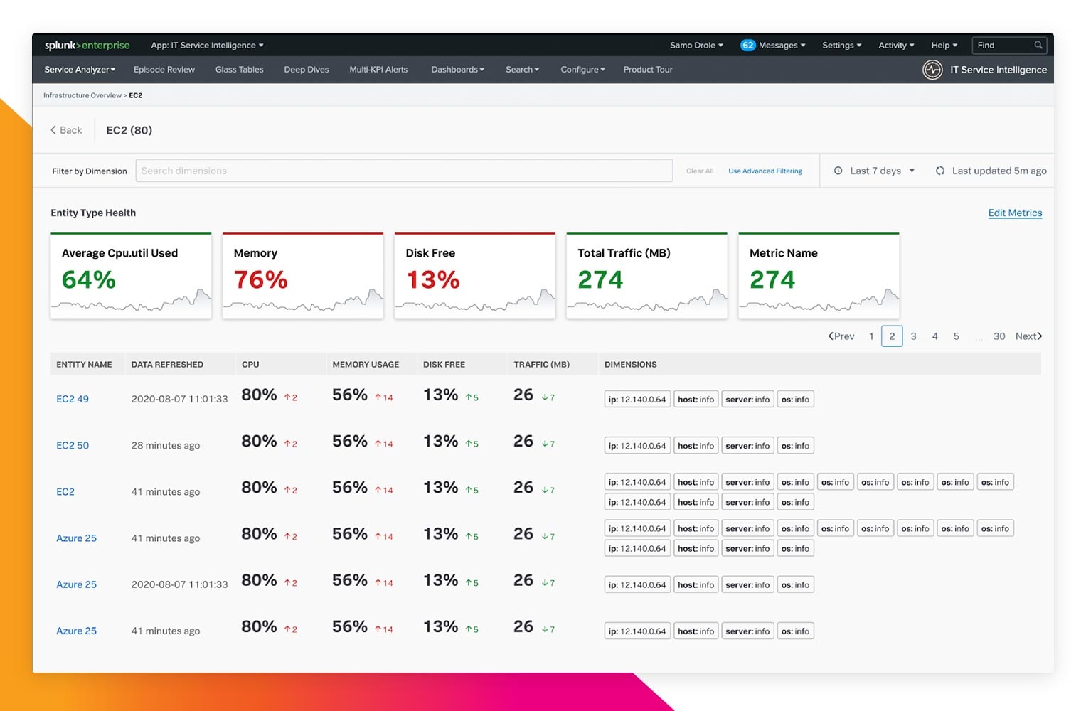Click current page 2 in pagination

point(892,336)
